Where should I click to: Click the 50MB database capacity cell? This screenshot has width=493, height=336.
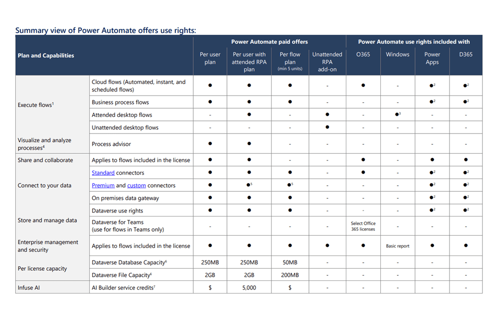(x=290, y=263)
